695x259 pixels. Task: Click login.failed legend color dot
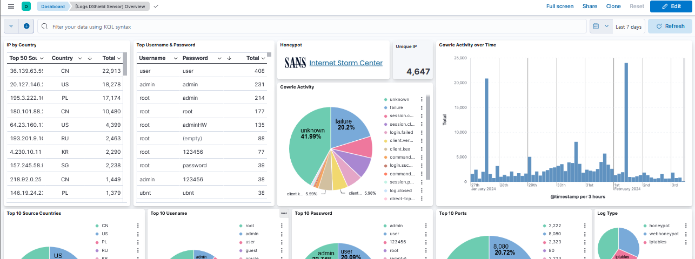385,132
